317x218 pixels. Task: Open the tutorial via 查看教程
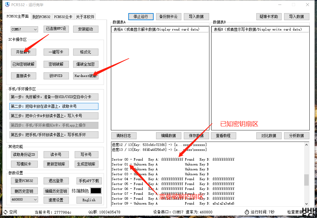[x=223, y=136]
